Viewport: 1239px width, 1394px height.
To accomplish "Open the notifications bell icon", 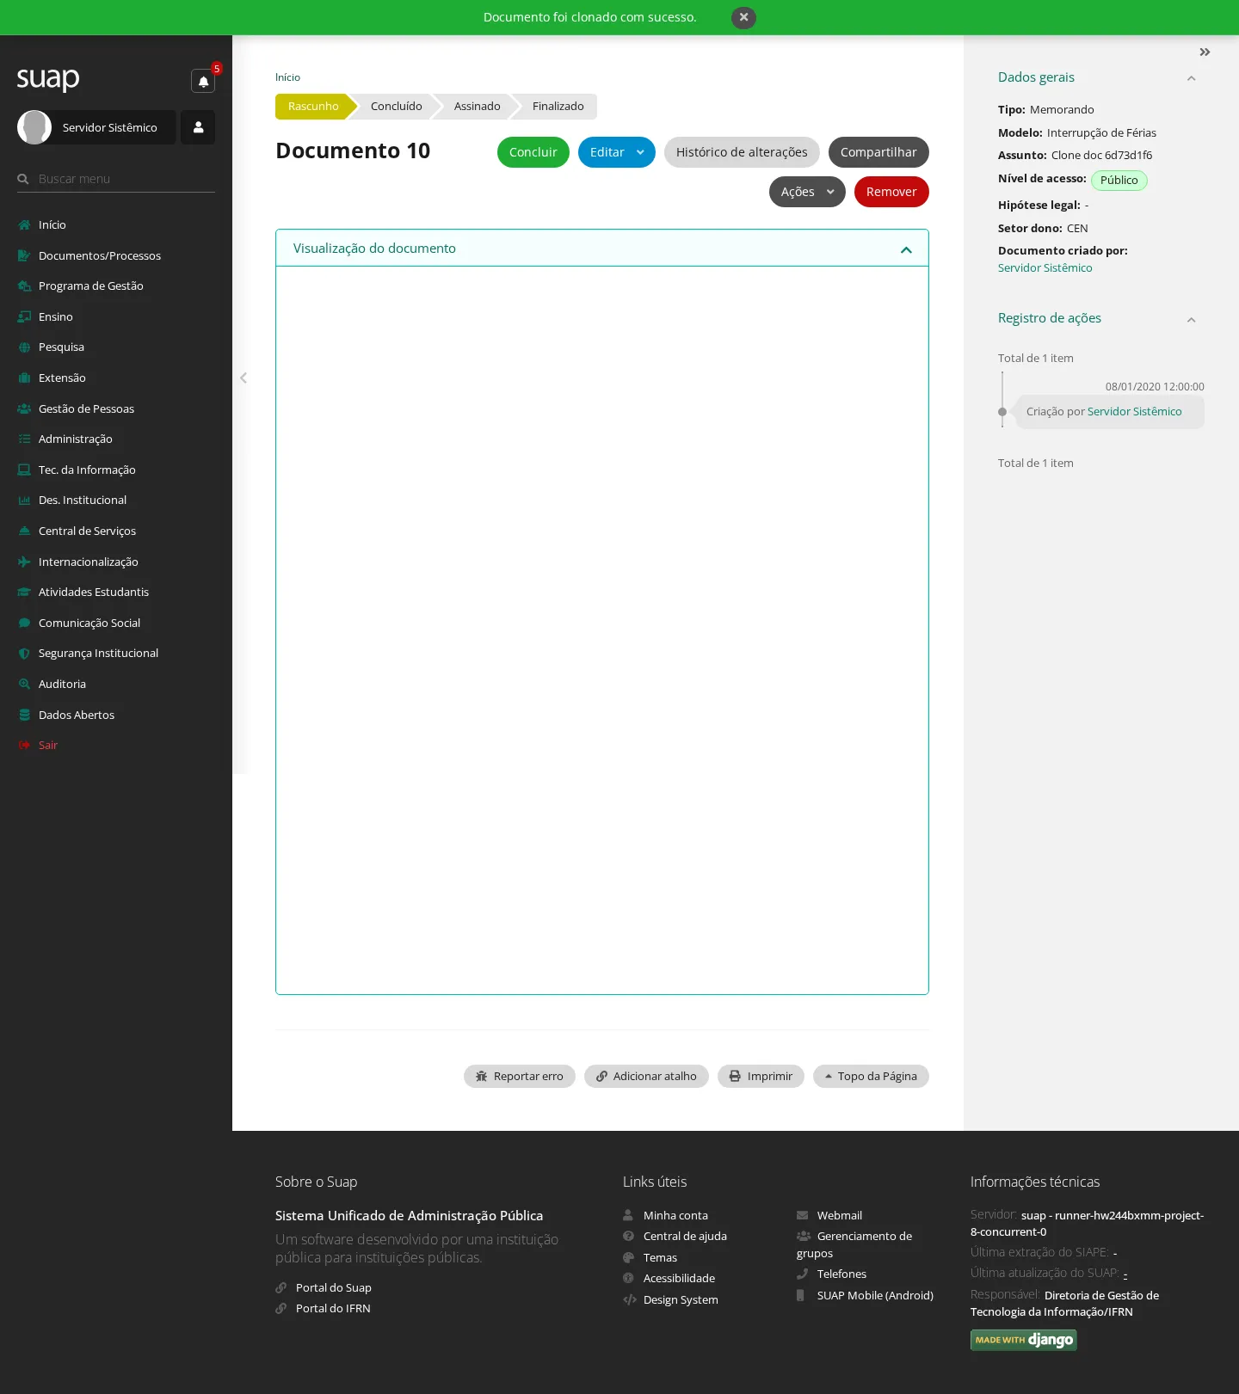I will (203, 81).
